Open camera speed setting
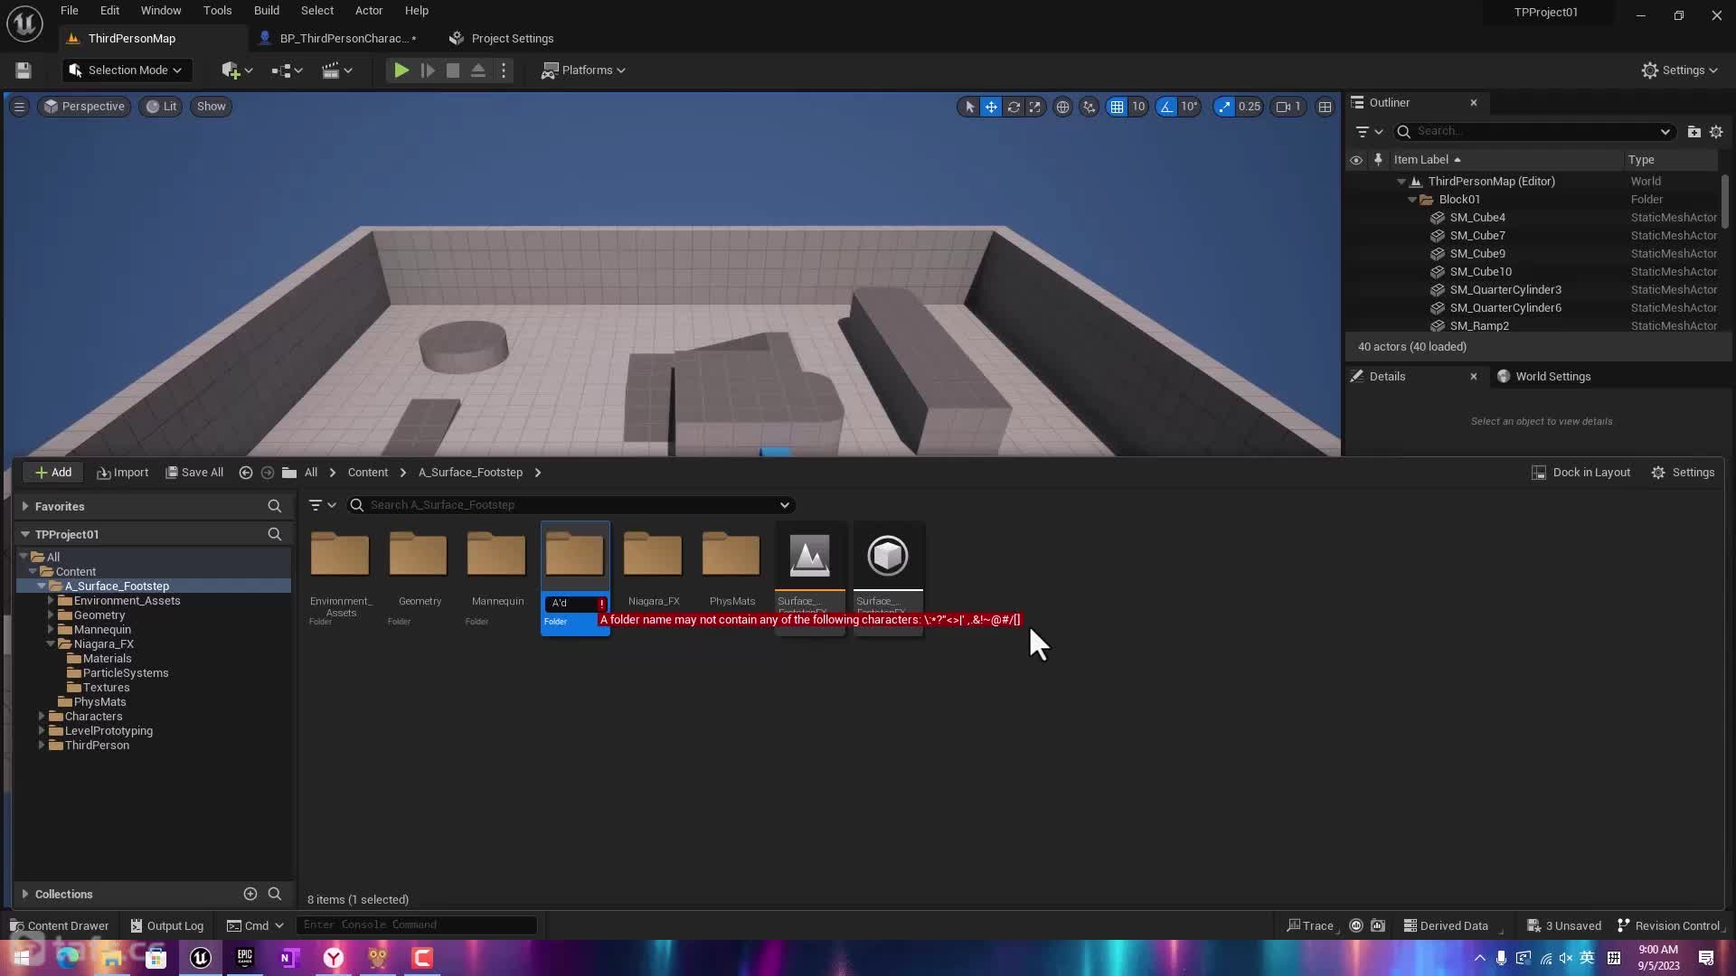 click(x=1288, y=107)
